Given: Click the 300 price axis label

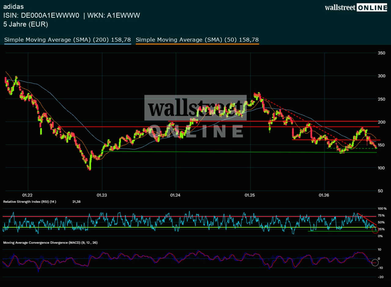Looking at the screenshot, I should (x=381, y=76).
